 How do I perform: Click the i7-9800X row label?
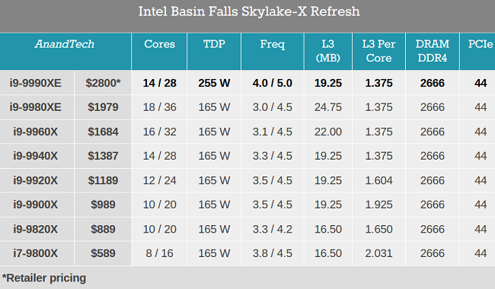tap(36, 253)
